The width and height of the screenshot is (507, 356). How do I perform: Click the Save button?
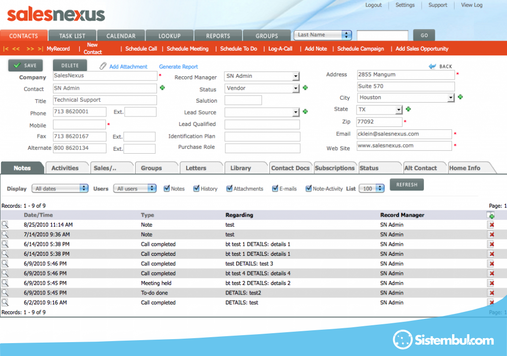(x=26, y=65)
